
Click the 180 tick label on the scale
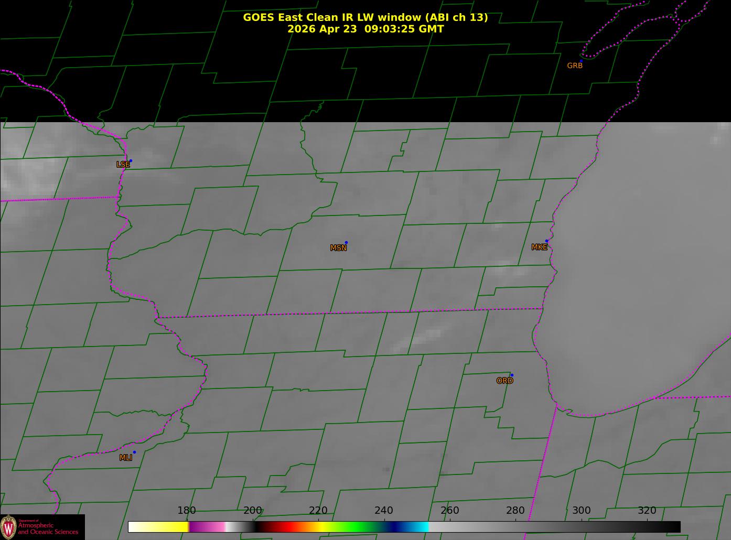[x=187, y=511]
